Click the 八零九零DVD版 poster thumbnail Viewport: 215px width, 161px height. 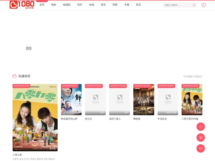192,99
